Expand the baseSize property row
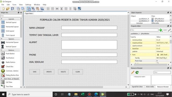Screen dimensions: 172x97 pyautogui.click(x=131, y=48)
